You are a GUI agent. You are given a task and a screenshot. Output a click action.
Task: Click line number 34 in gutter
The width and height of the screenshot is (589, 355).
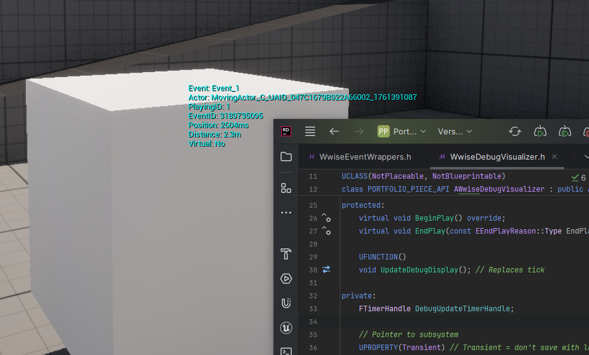click(x=313, y=322)
